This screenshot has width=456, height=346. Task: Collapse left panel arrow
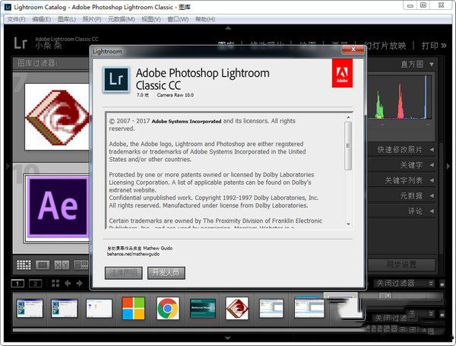pos(8,167)
